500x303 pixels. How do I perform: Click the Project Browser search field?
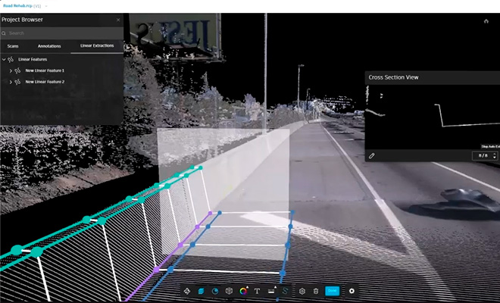point(61,33)
